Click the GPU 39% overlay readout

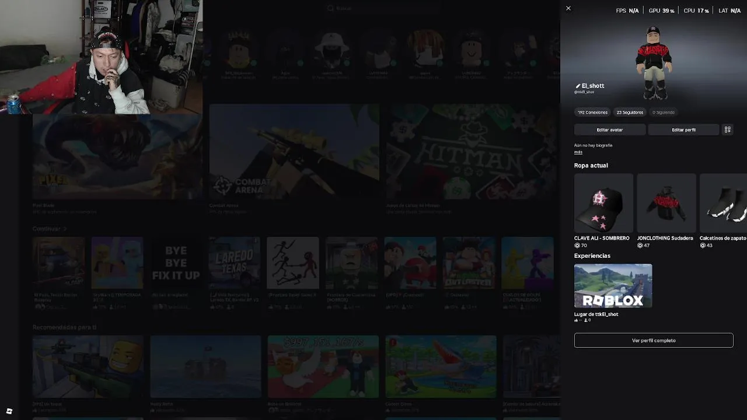(661, 10)
